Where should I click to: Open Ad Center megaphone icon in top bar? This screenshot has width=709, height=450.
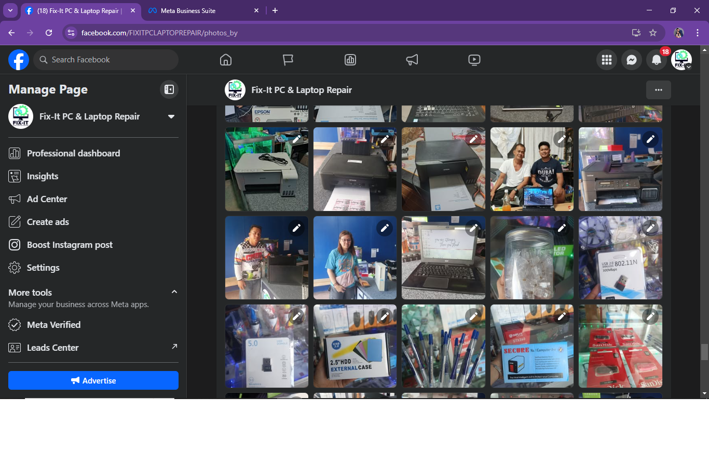click(x=412, y=60)
